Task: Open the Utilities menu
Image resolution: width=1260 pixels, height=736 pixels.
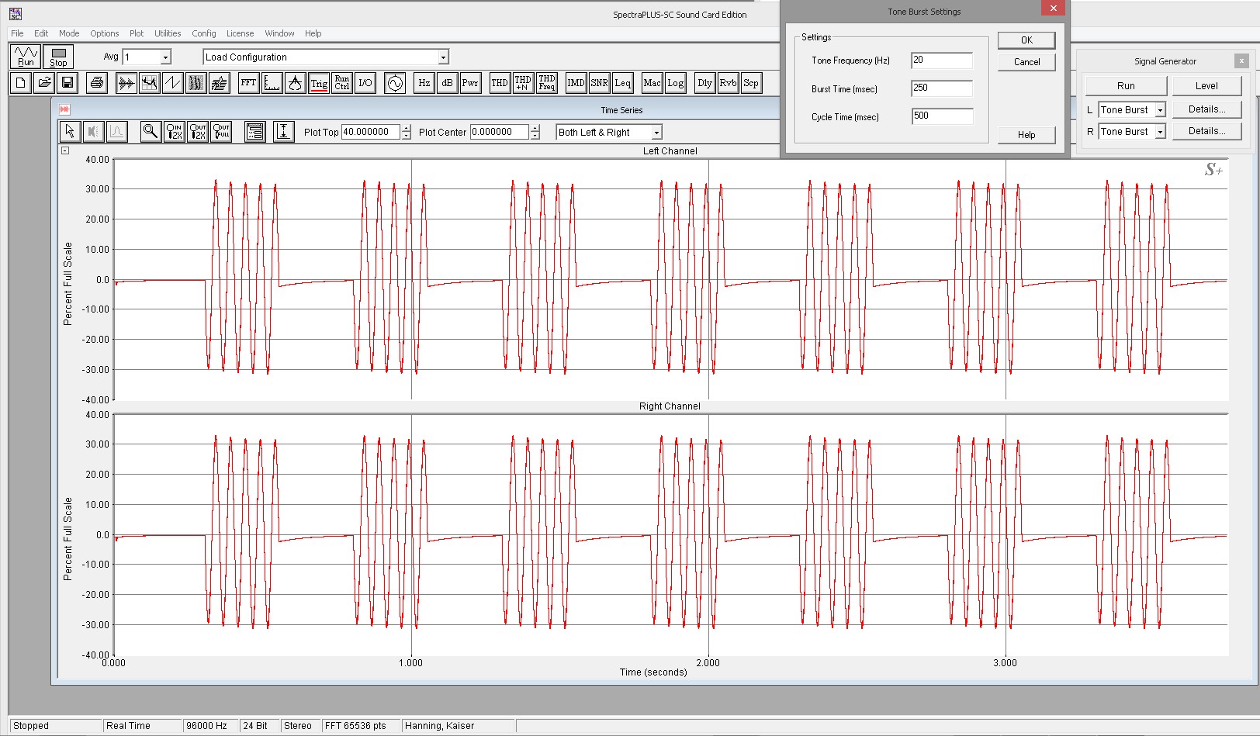Action: [x=168, y=33]
